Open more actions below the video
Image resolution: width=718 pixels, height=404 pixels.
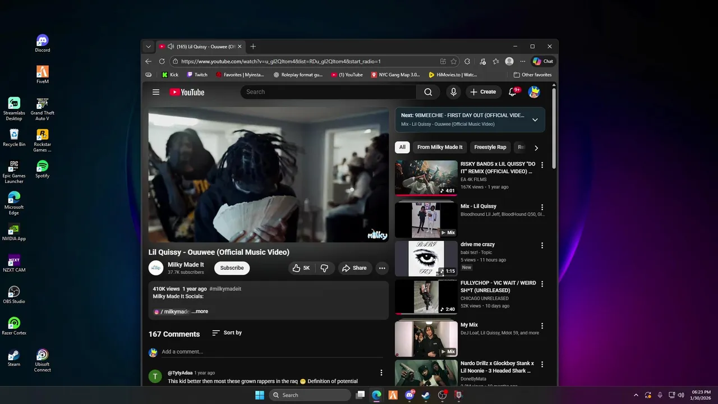(x=382, y=268)
